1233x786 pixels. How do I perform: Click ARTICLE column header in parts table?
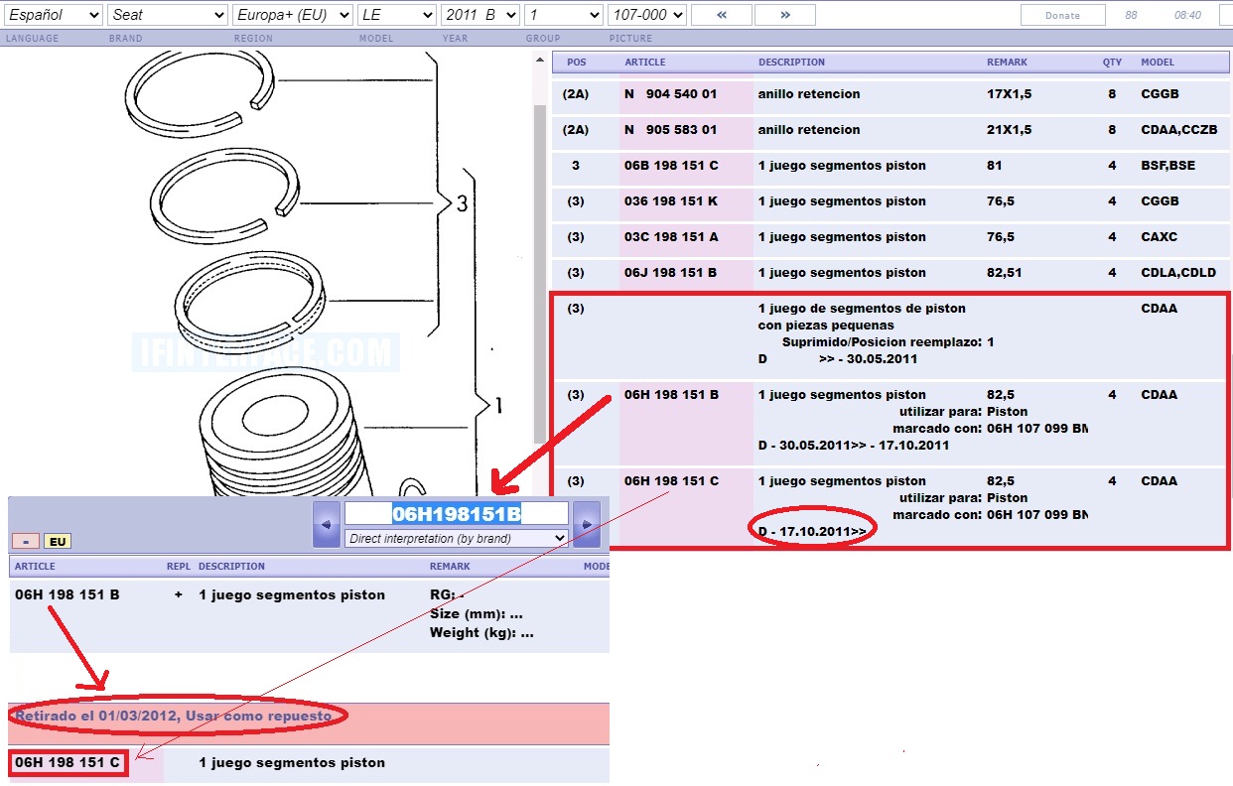coord(645,62)
